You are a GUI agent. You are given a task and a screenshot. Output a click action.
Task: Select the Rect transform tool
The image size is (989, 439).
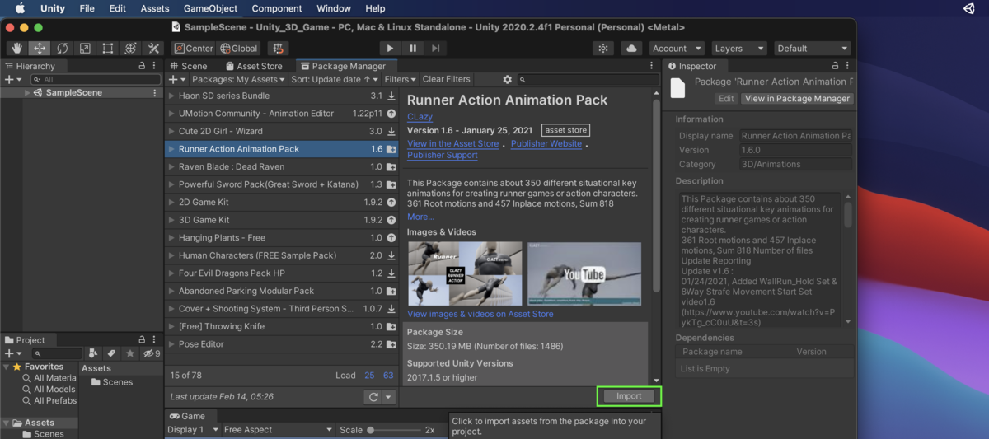(107, 49)
